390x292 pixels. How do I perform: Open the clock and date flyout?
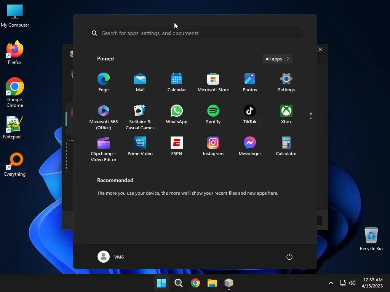[372, 283]
